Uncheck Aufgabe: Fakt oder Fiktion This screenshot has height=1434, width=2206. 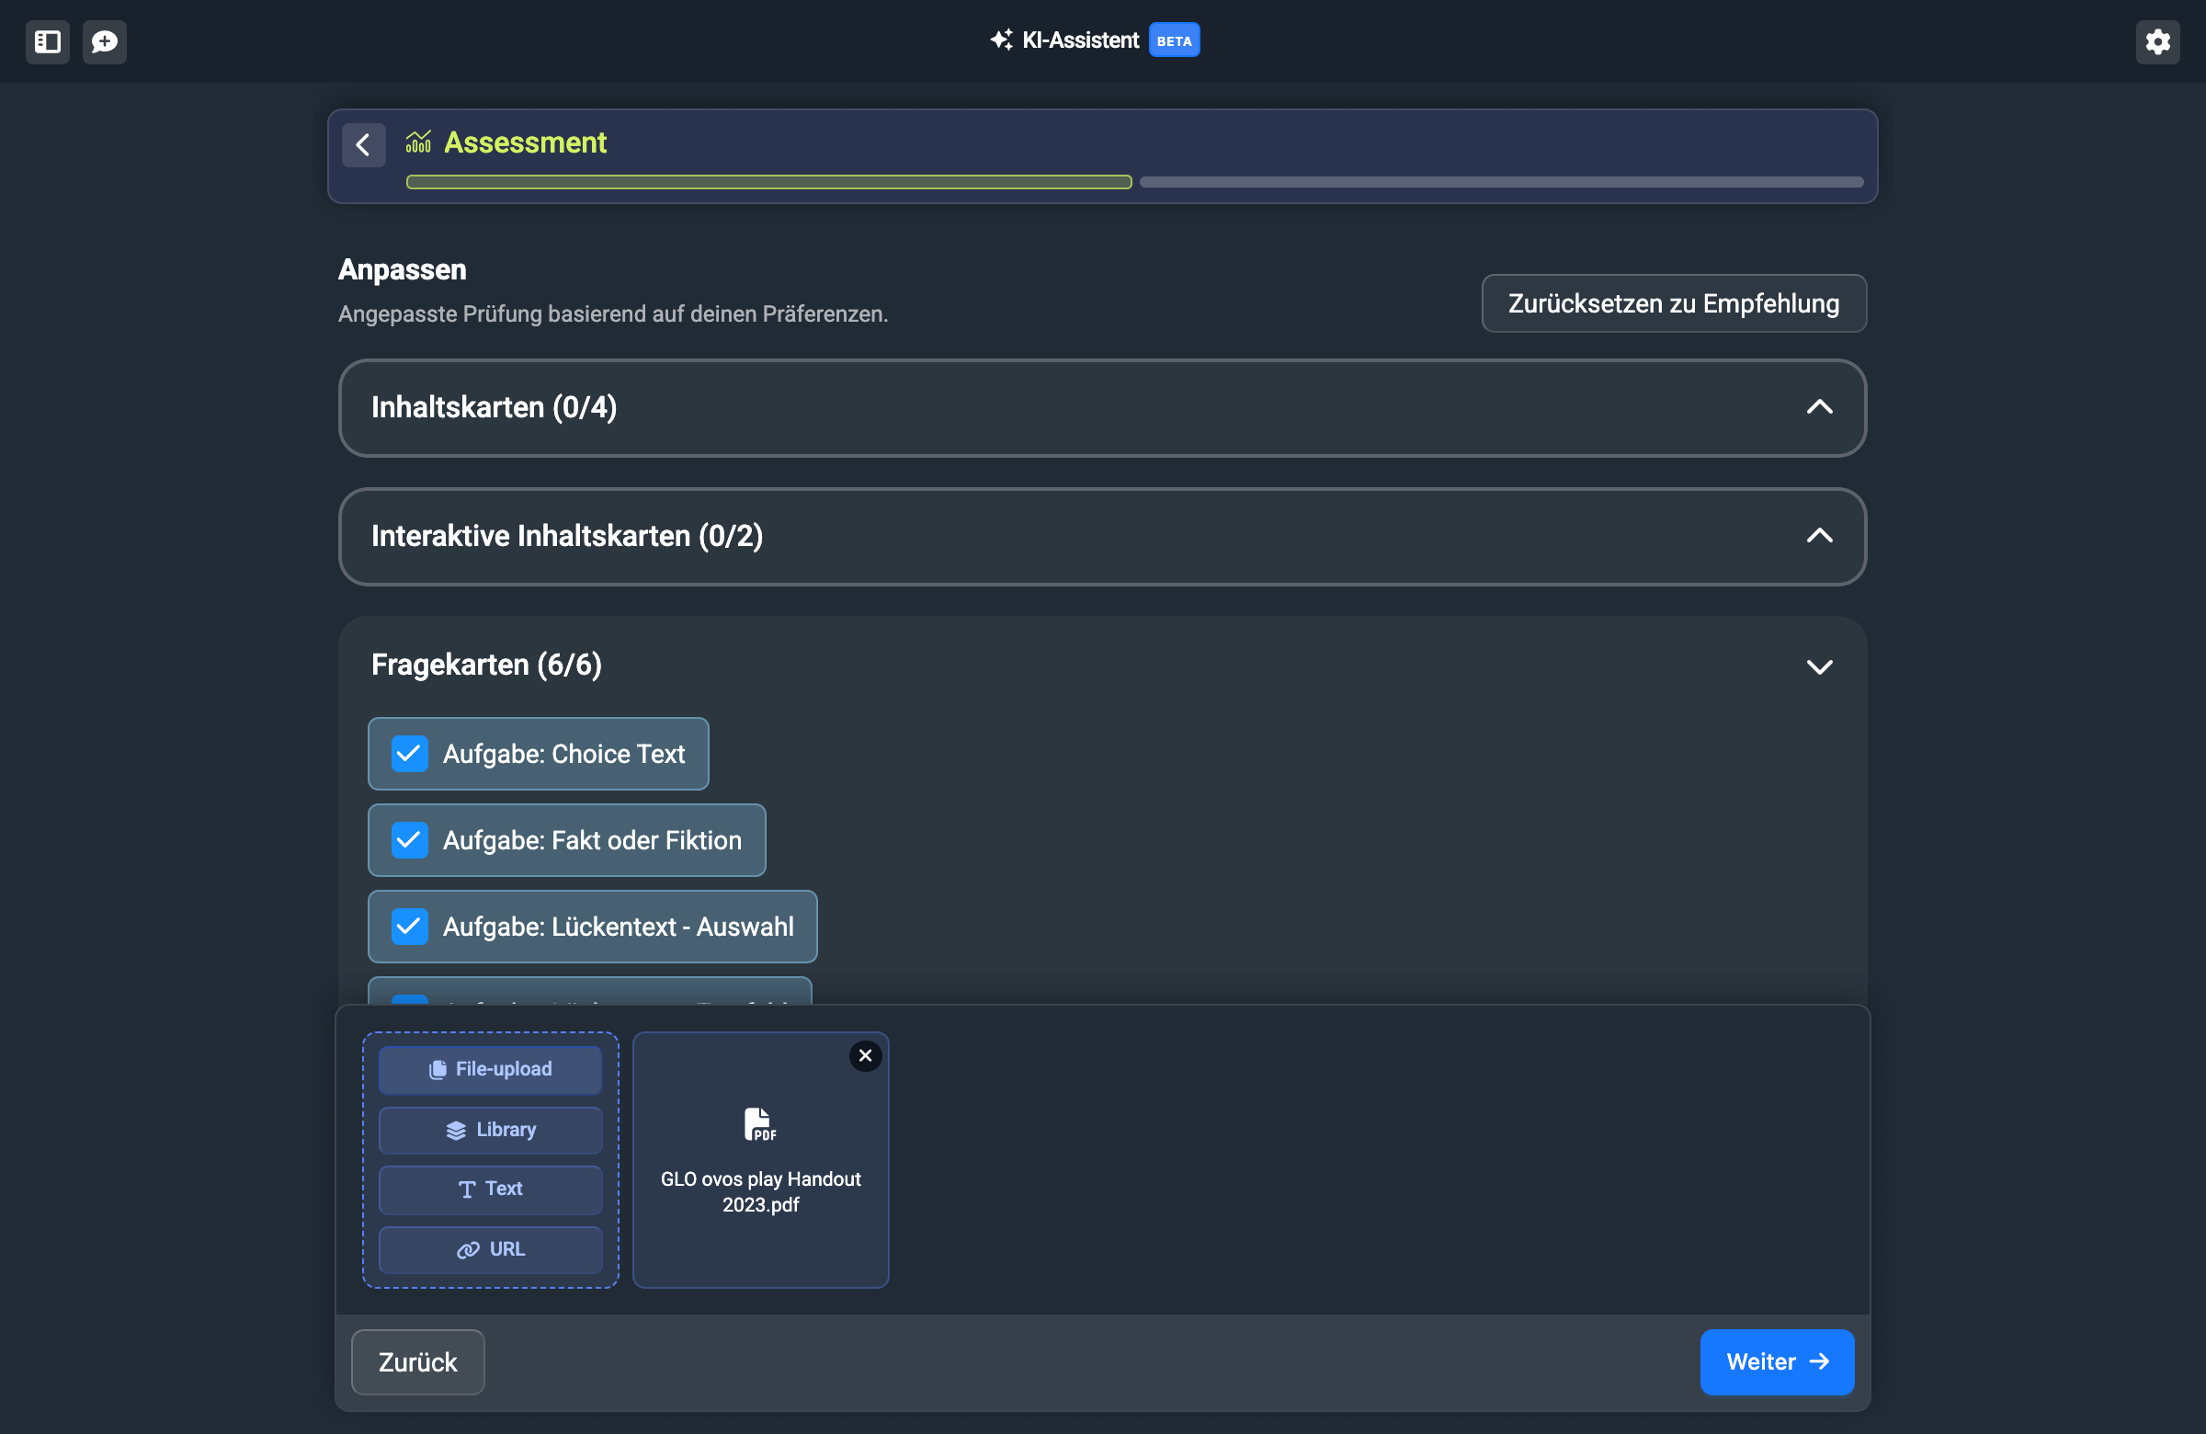[409, 840]
